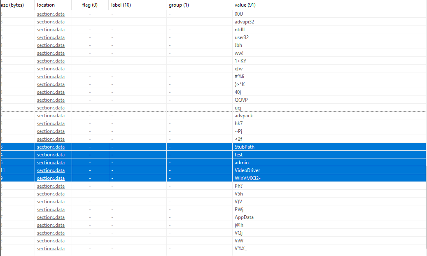Click section:.data link in the VideoDriver row
This screenshot has height=256, width=427.
51,170
